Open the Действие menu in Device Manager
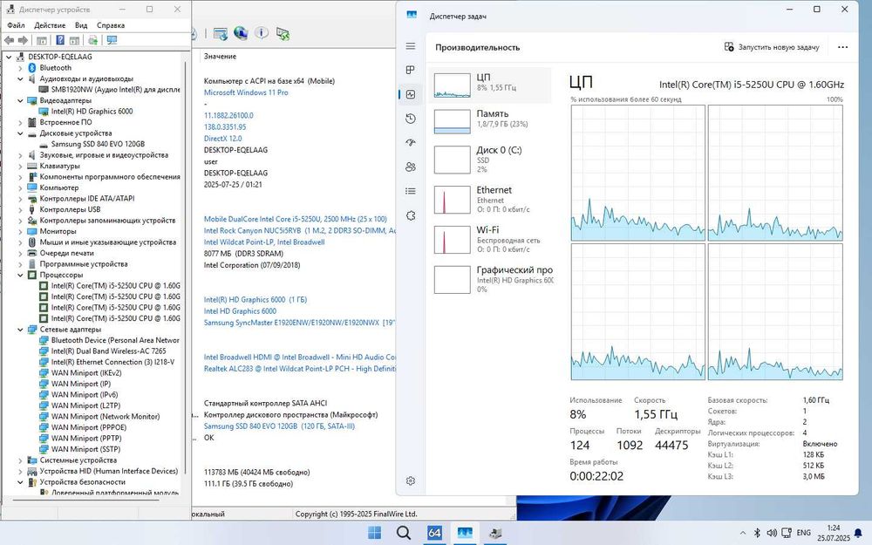 pyautogui.click(x=50, y=25)
